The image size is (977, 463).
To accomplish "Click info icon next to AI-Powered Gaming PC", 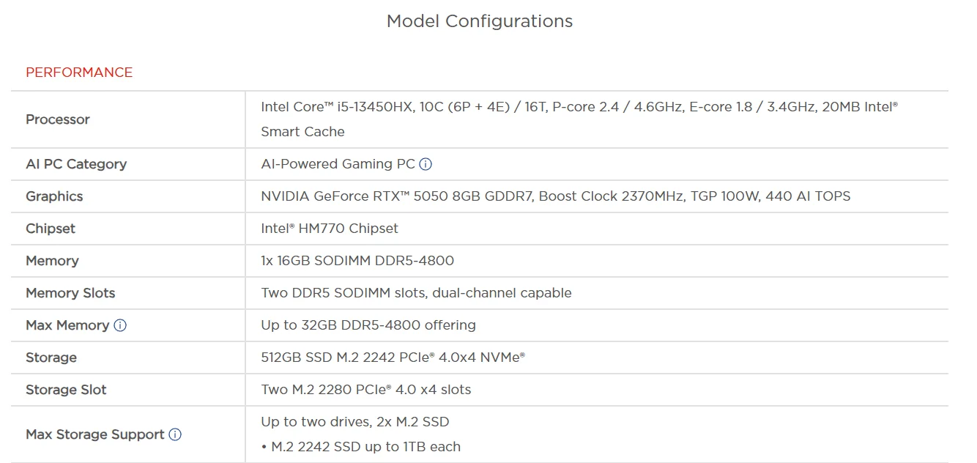I will (x=426, y=164).
